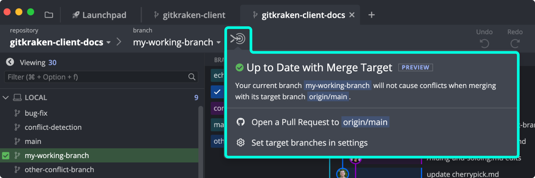The width and height of the screenshot is (535, 178).
Task: Open the repository folder icon in tab bar
Action: (x=49, y=15)
